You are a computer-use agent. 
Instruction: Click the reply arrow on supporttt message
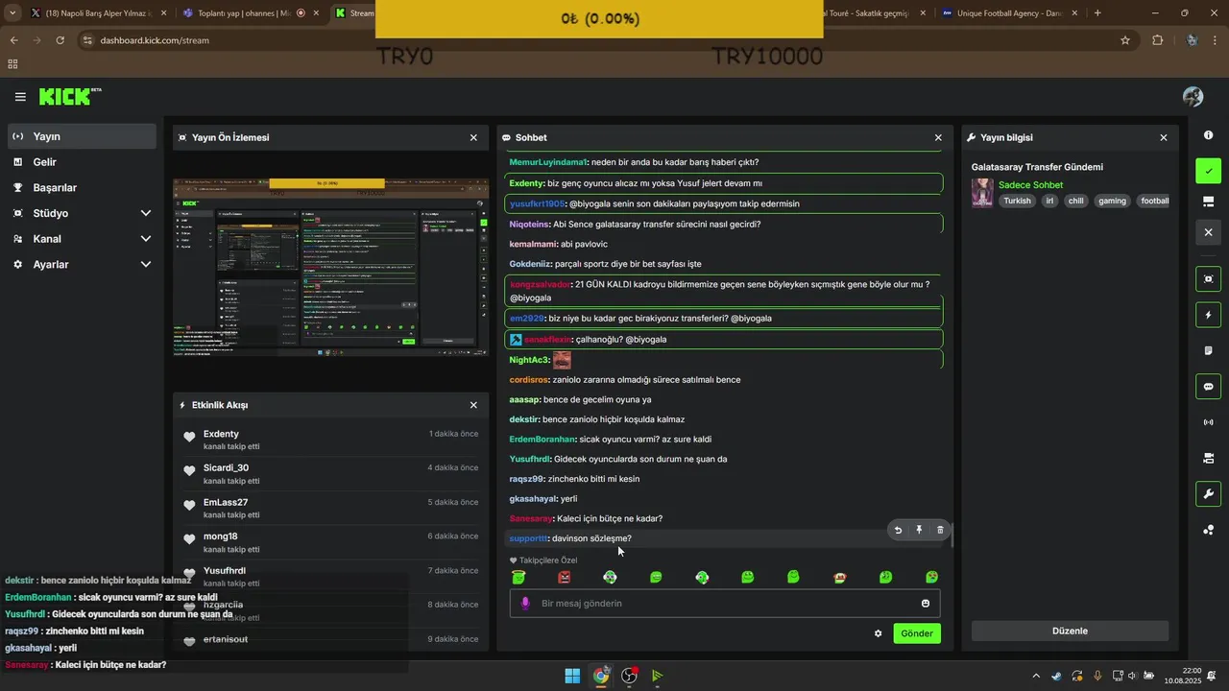point(898,530)
